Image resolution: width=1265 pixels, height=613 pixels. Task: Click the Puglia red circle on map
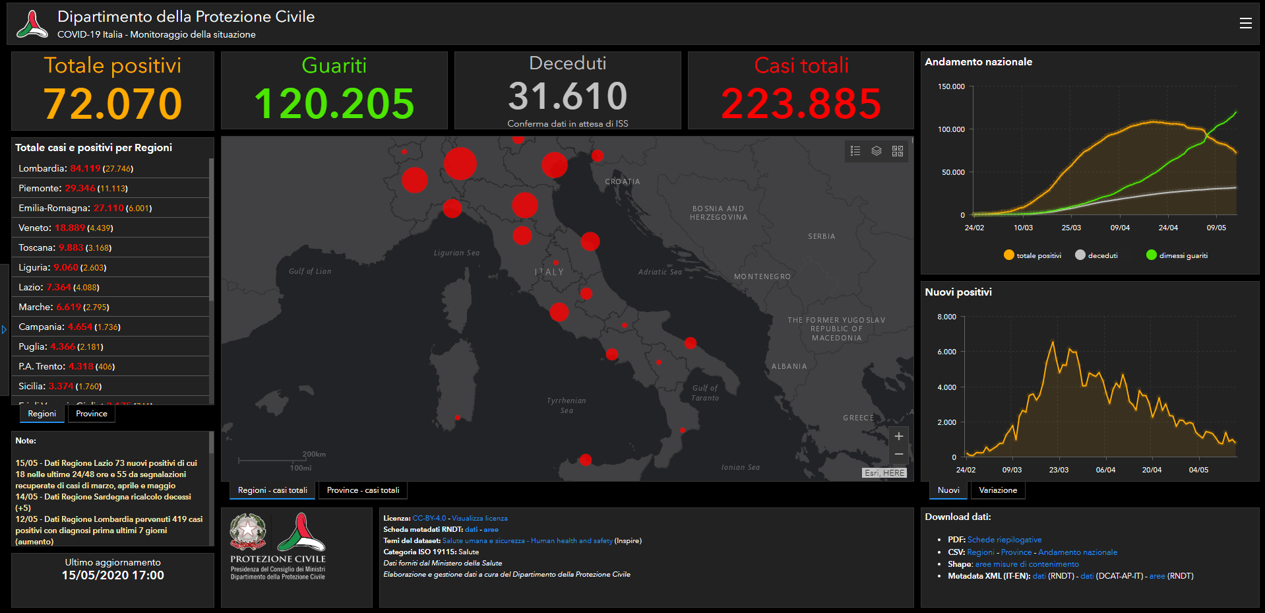pyautogui.click(x=690, y=343)
